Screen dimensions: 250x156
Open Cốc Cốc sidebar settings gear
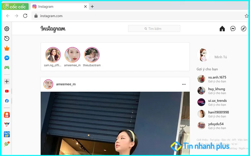pos(7,29)
